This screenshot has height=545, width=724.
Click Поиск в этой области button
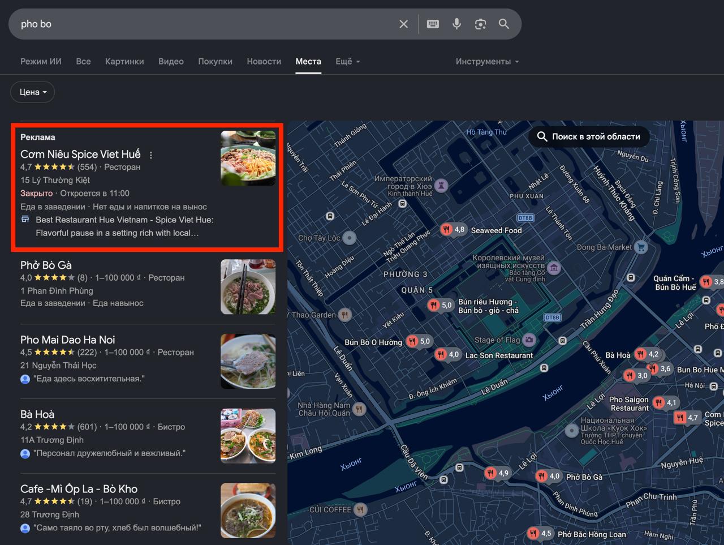[x=589, y=136]
